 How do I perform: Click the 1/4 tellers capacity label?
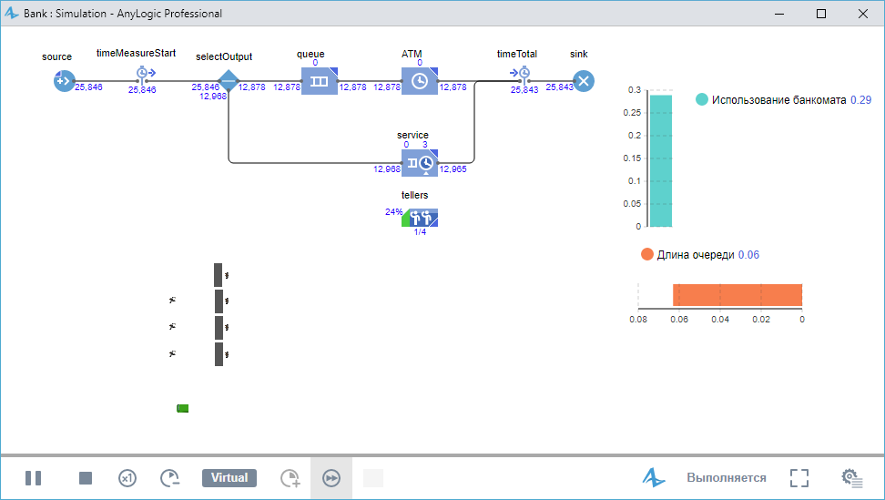[x=420, y=232]
